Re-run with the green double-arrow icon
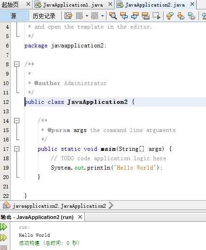Viewport: 206px width, 250px height. pos(3,227)
